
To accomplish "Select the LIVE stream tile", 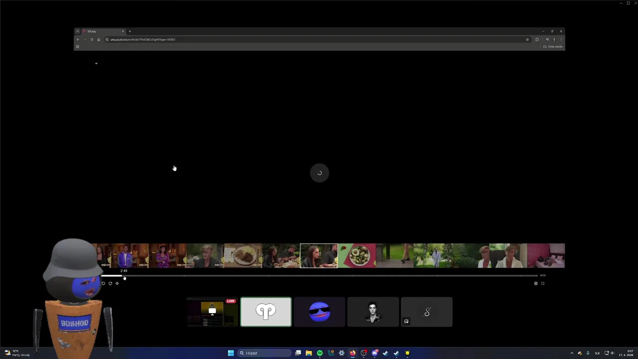I will pyautogui.click(x=212, y=312).
